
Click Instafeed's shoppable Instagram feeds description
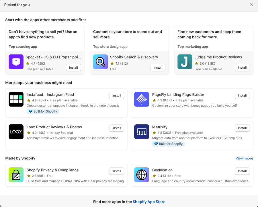click(73, 105)
